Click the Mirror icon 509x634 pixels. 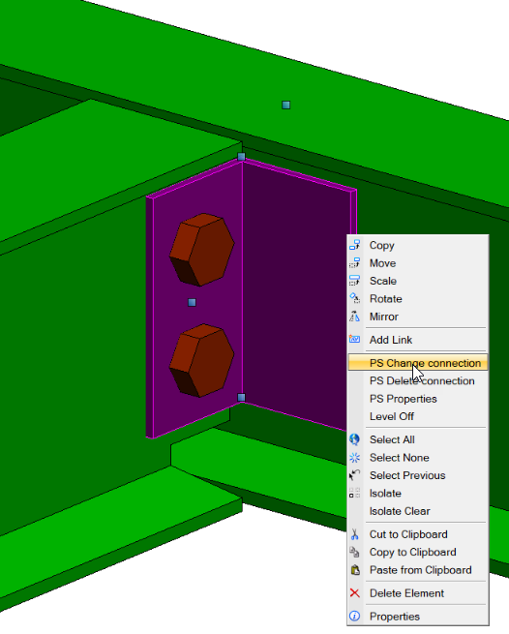[x=354, y=317]
